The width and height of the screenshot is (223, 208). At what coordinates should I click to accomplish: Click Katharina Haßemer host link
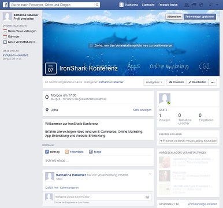coord(111,82)
